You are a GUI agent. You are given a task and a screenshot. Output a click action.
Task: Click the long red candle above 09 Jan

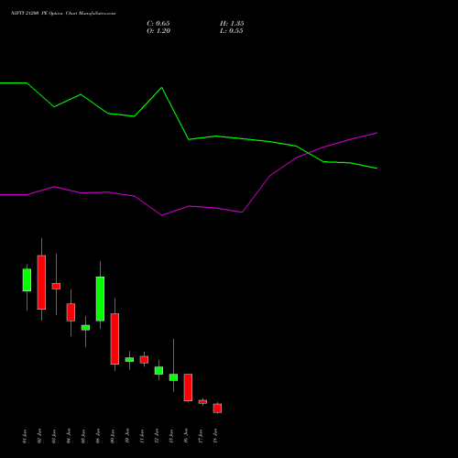tap(114, 339)
